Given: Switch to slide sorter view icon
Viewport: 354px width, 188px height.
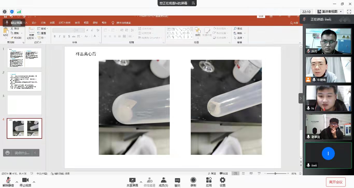Looking at the screenshot, I should (x=243, y=173).
